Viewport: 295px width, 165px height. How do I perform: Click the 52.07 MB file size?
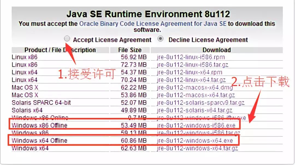click(x=134, y=103)
